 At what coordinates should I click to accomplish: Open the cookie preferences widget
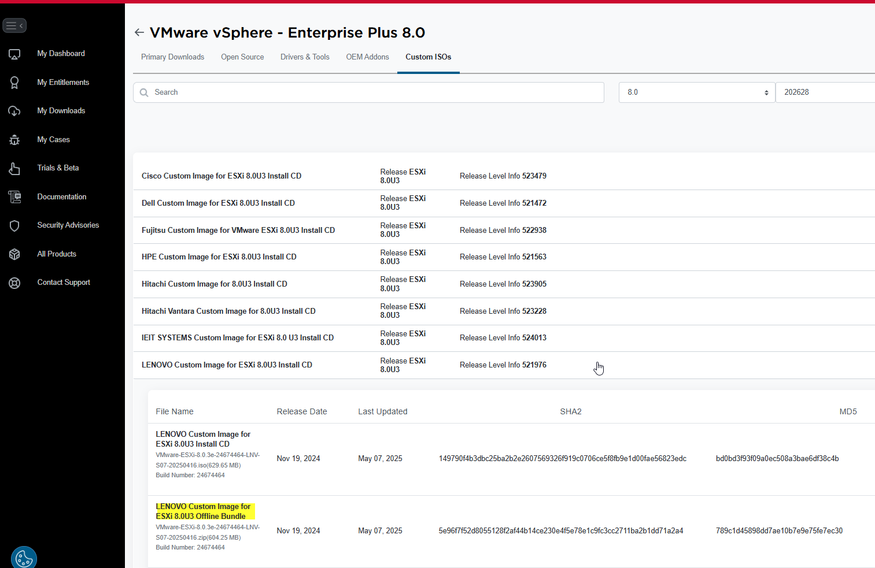24,557
